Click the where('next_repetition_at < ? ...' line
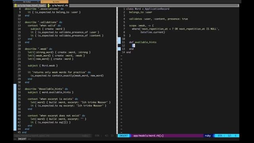Viewport: 254px width, 143px height. pyautogui.click(x=175, y=29)
